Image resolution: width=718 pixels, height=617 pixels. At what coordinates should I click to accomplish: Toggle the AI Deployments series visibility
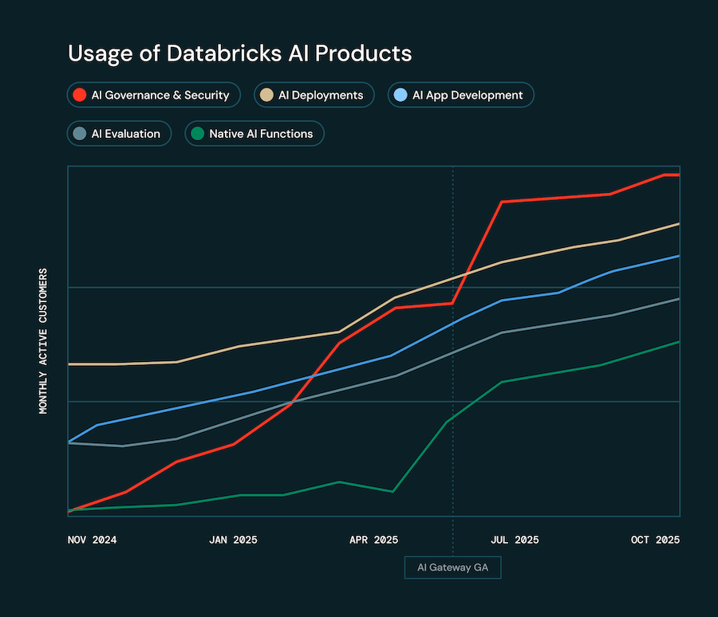pyautogui.click(x=314, y=95)
